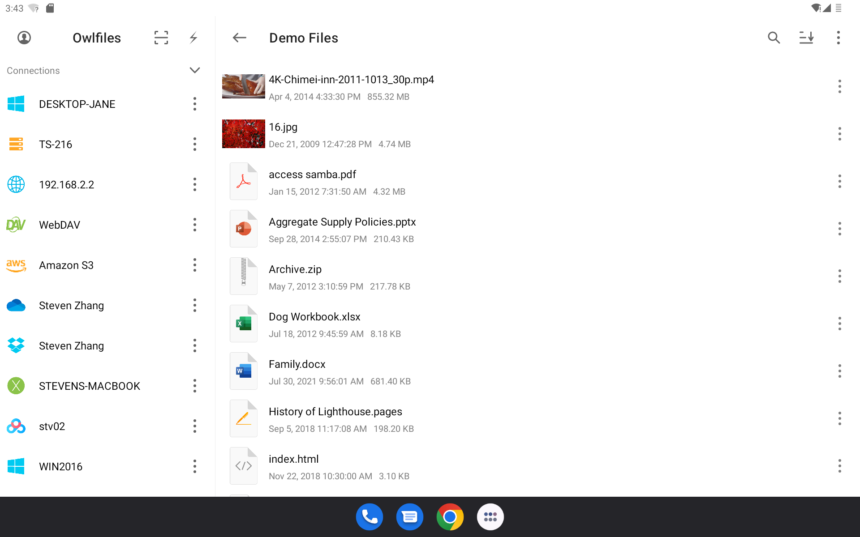Show options menu for WIN2016

195,466
